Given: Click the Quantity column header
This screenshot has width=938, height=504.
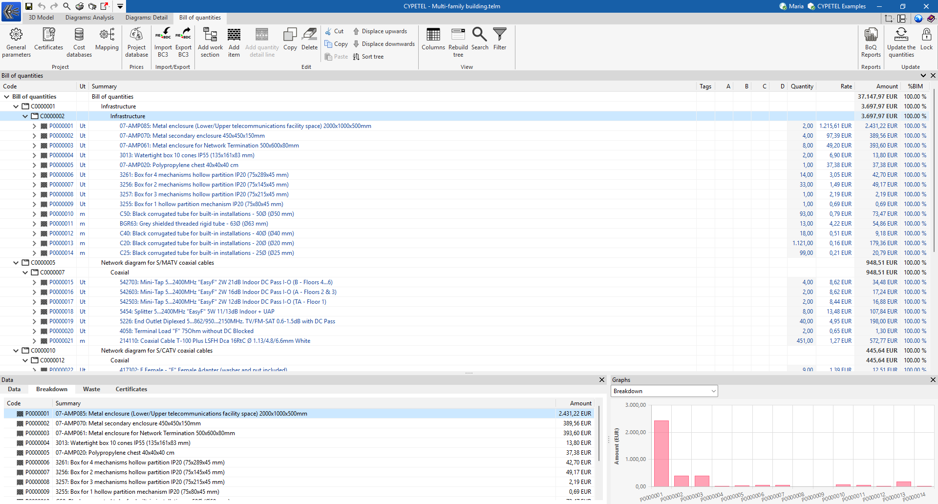Looking at the screenshot, I should pyautogui.click(x=802, y=86).
